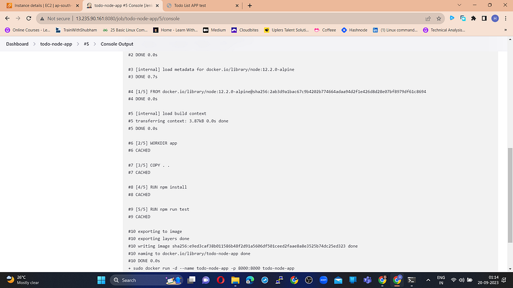Click the address bar URL
This screenshot has height=288, width=513.
(x=128, y=19)
